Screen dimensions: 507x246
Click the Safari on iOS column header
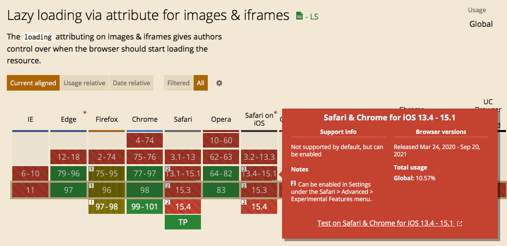pyautogui.click(x=259, y=119)
